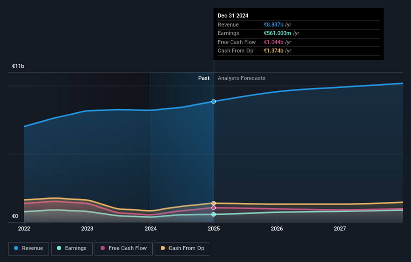Click the €0 y-axis label
The height and width of the screenshot is (262, 411).
[x=15, y=216]
